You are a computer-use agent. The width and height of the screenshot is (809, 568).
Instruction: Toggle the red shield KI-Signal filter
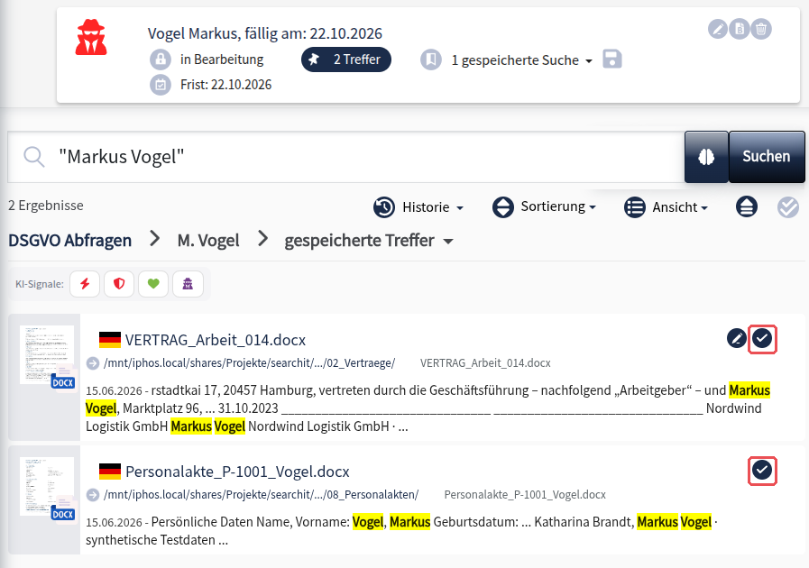(x=119, y=284)
